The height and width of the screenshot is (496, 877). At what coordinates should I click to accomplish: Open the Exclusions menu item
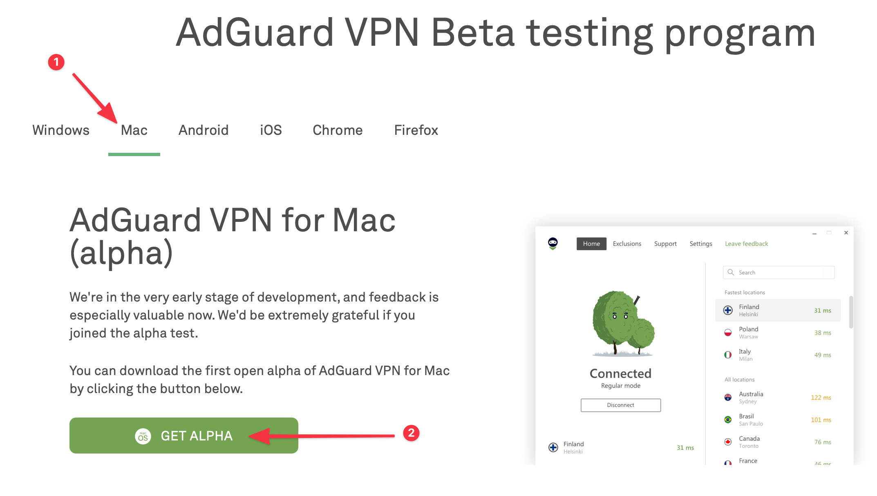(627, 244)
